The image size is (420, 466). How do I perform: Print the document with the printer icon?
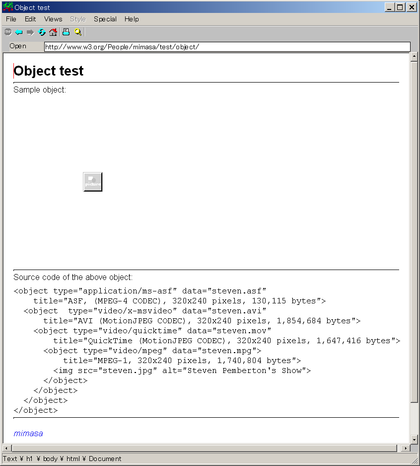[66, 32]
